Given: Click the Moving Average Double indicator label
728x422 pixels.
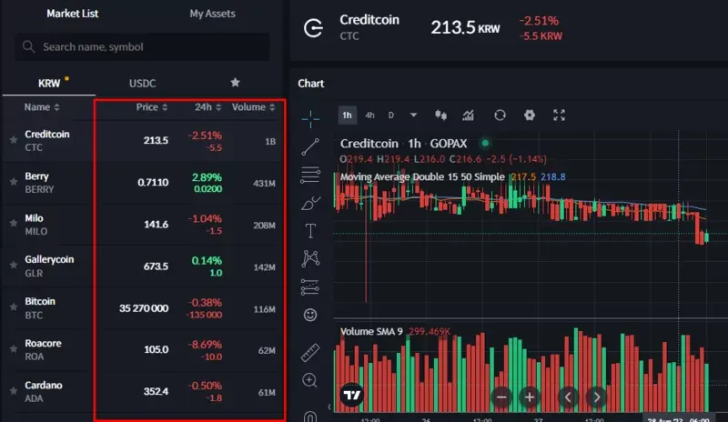Looking at the screenshot, I should [x=422, y=176].
